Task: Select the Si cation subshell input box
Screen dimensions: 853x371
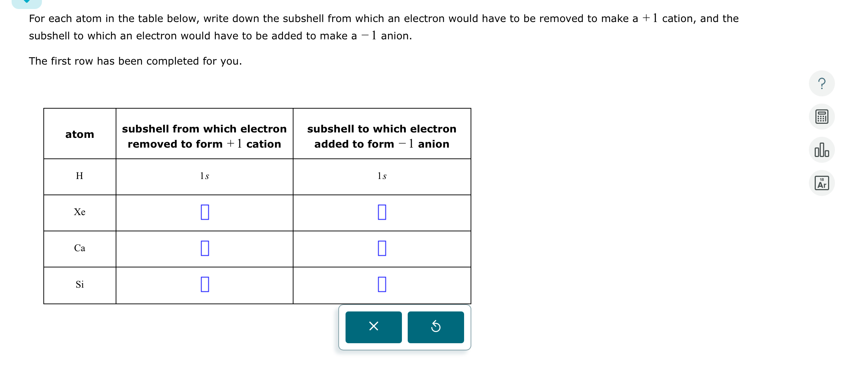Action: [x=205, y=285]
